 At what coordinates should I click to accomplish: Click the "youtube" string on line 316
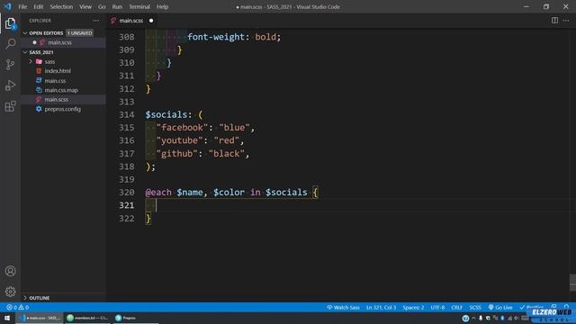coord(179,140)
